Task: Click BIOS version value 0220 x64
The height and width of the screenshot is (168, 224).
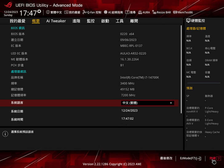Action: 127,34
